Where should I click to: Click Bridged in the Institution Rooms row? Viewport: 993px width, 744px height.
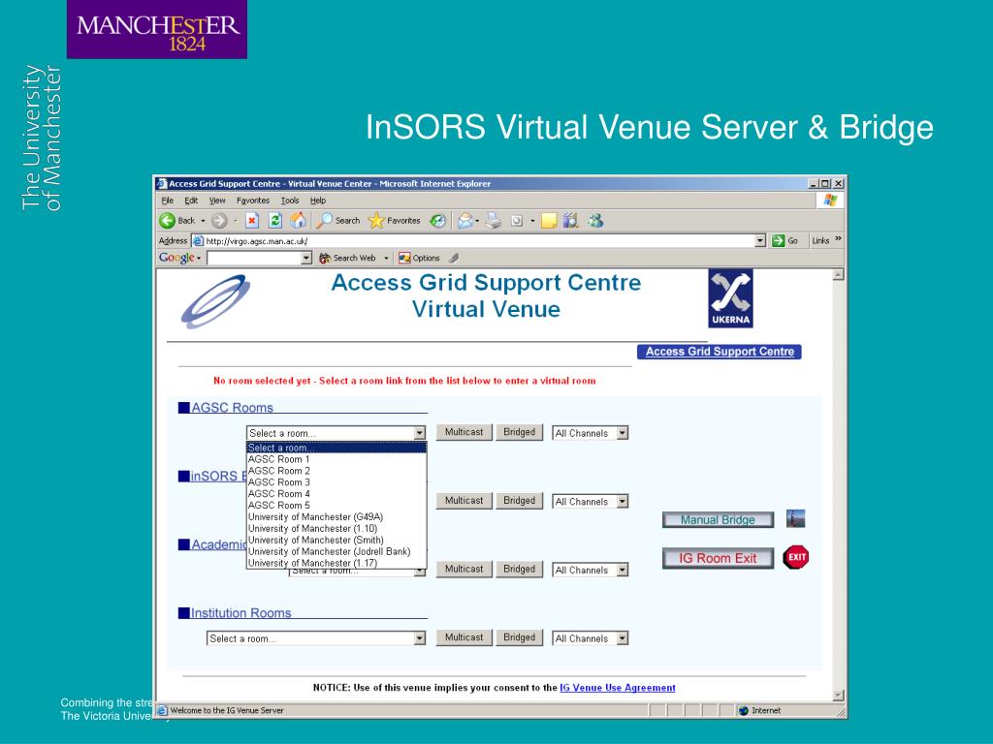[519, 637]
